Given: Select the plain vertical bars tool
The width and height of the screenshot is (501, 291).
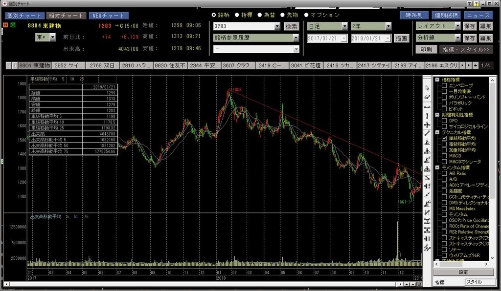Looking at the screenshot, I should pyautogui.click(x=427, y=239).
